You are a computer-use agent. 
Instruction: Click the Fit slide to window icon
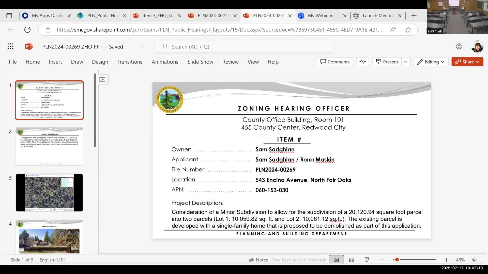tap(474, 260)
